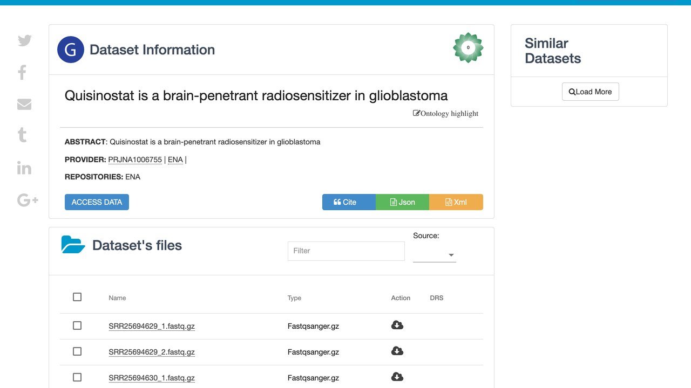Check the box for SRR25694629_2.fastq.gz
Image resolution: width=691 pixels, height=388 pixels.
[x=77, y=351]
